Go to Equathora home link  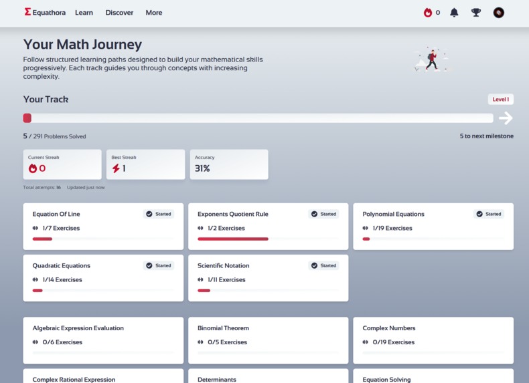coord(46,12)
